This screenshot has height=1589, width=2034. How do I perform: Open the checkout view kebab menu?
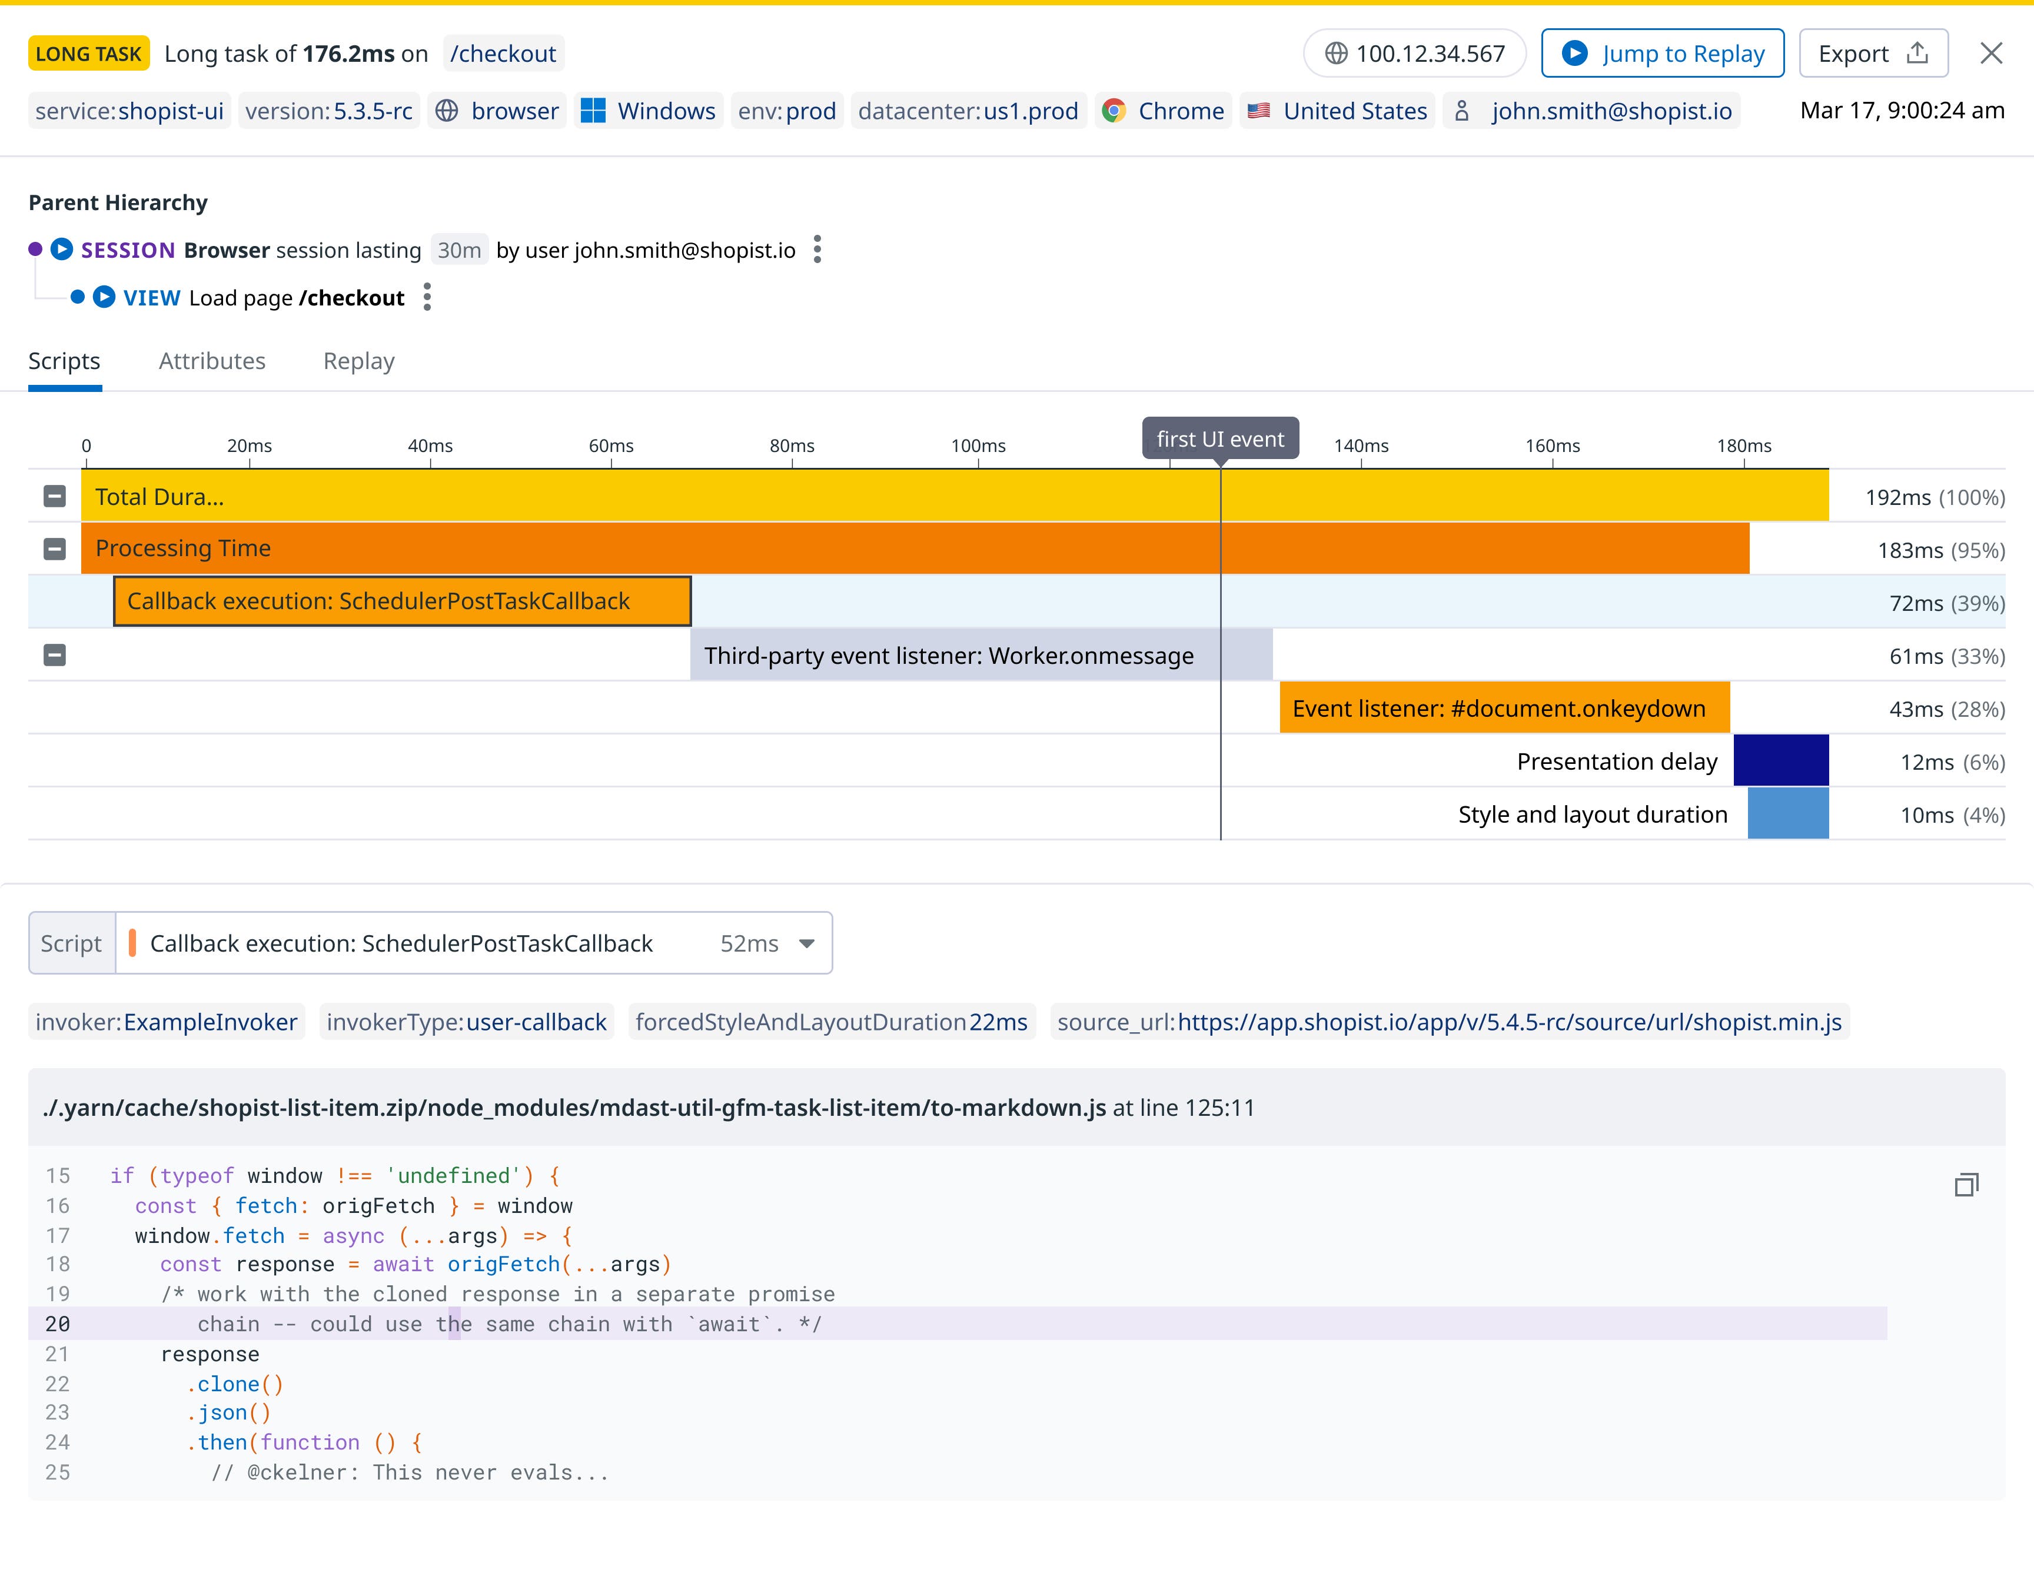point(427,297)
